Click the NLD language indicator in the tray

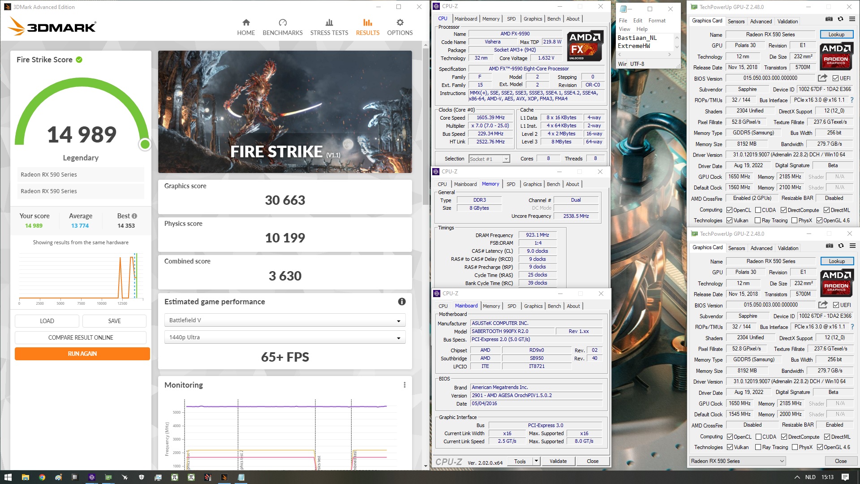tap(810, 477)
